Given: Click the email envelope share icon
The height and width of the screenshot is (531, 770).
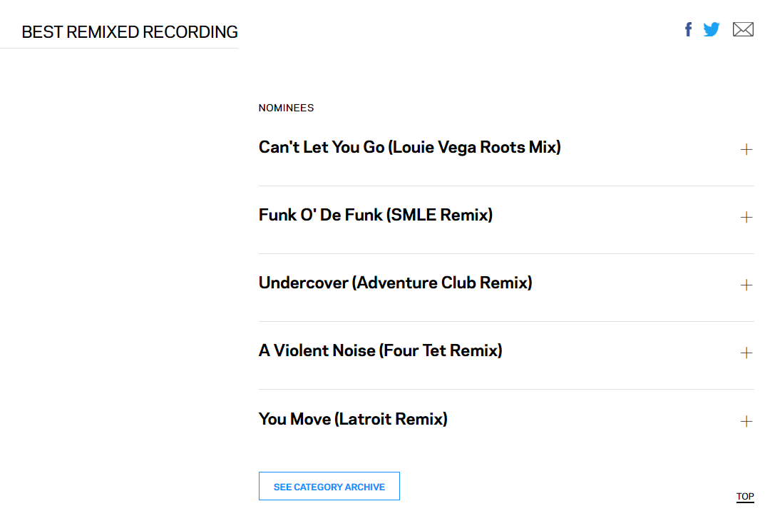Looking at the screenshot, I should pyautogui.click(x=743, y=29).
